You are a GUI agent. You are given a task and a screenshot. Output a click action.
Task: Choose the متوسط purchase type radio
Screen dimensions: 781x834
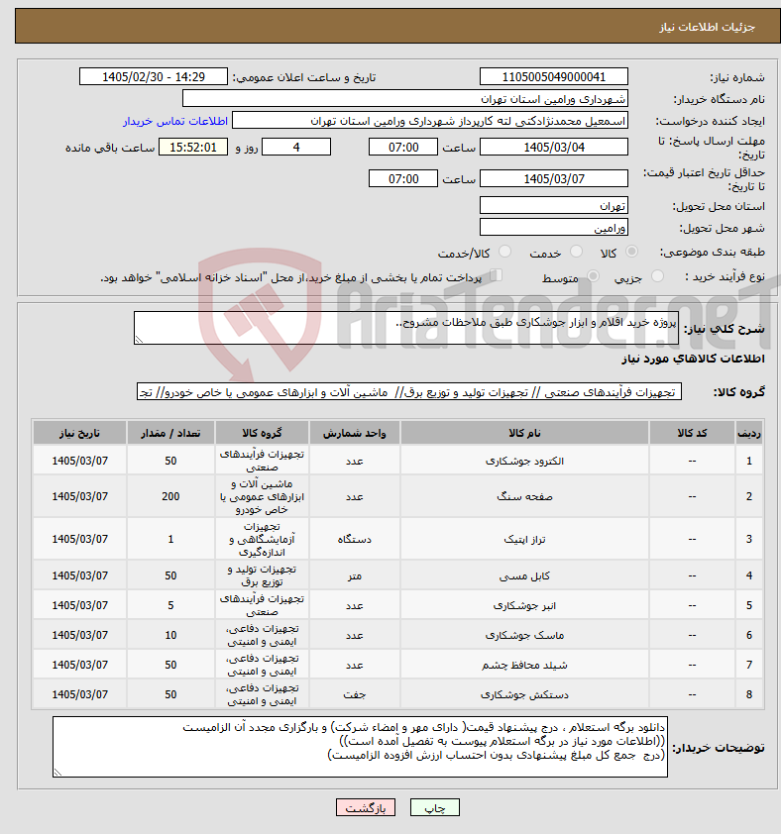[x=593, y=276]
